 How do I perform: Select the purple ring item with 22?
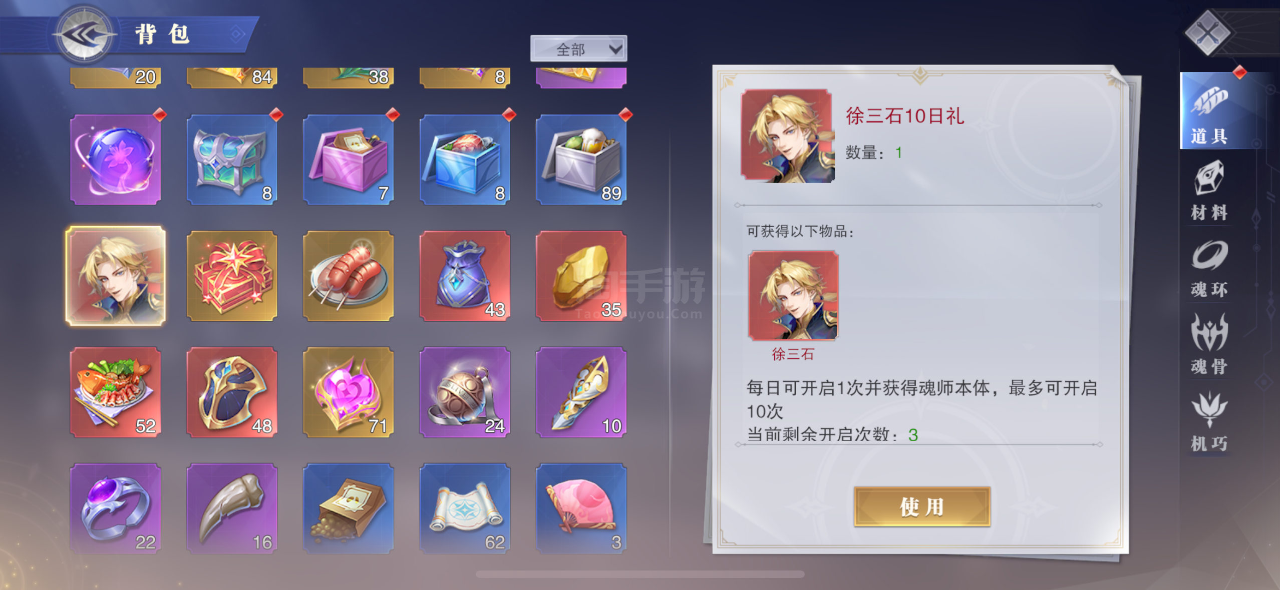(x=116, y=508)
